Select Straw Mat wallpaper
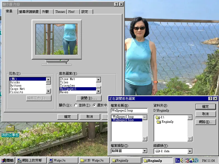 pyautogui.click(x=78, y=79)
